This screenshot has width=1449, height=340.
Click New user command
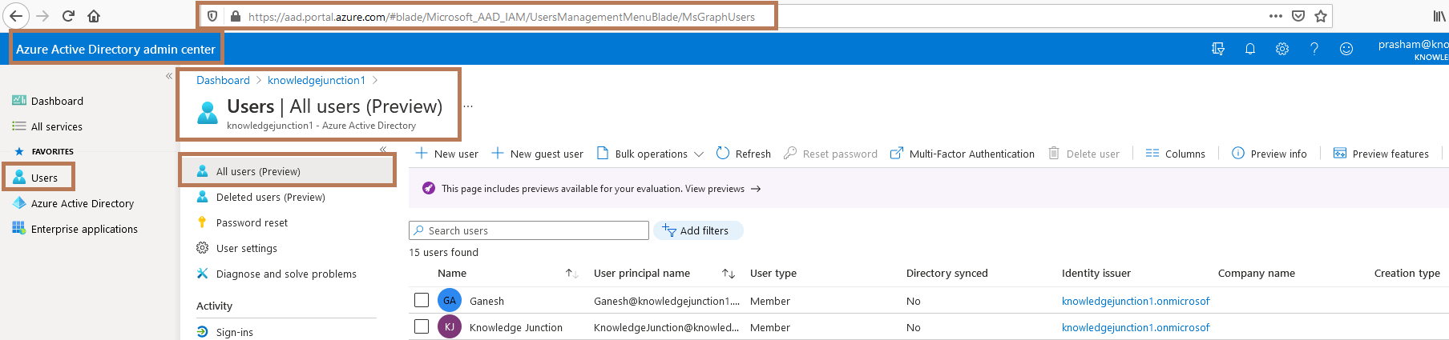446,154
